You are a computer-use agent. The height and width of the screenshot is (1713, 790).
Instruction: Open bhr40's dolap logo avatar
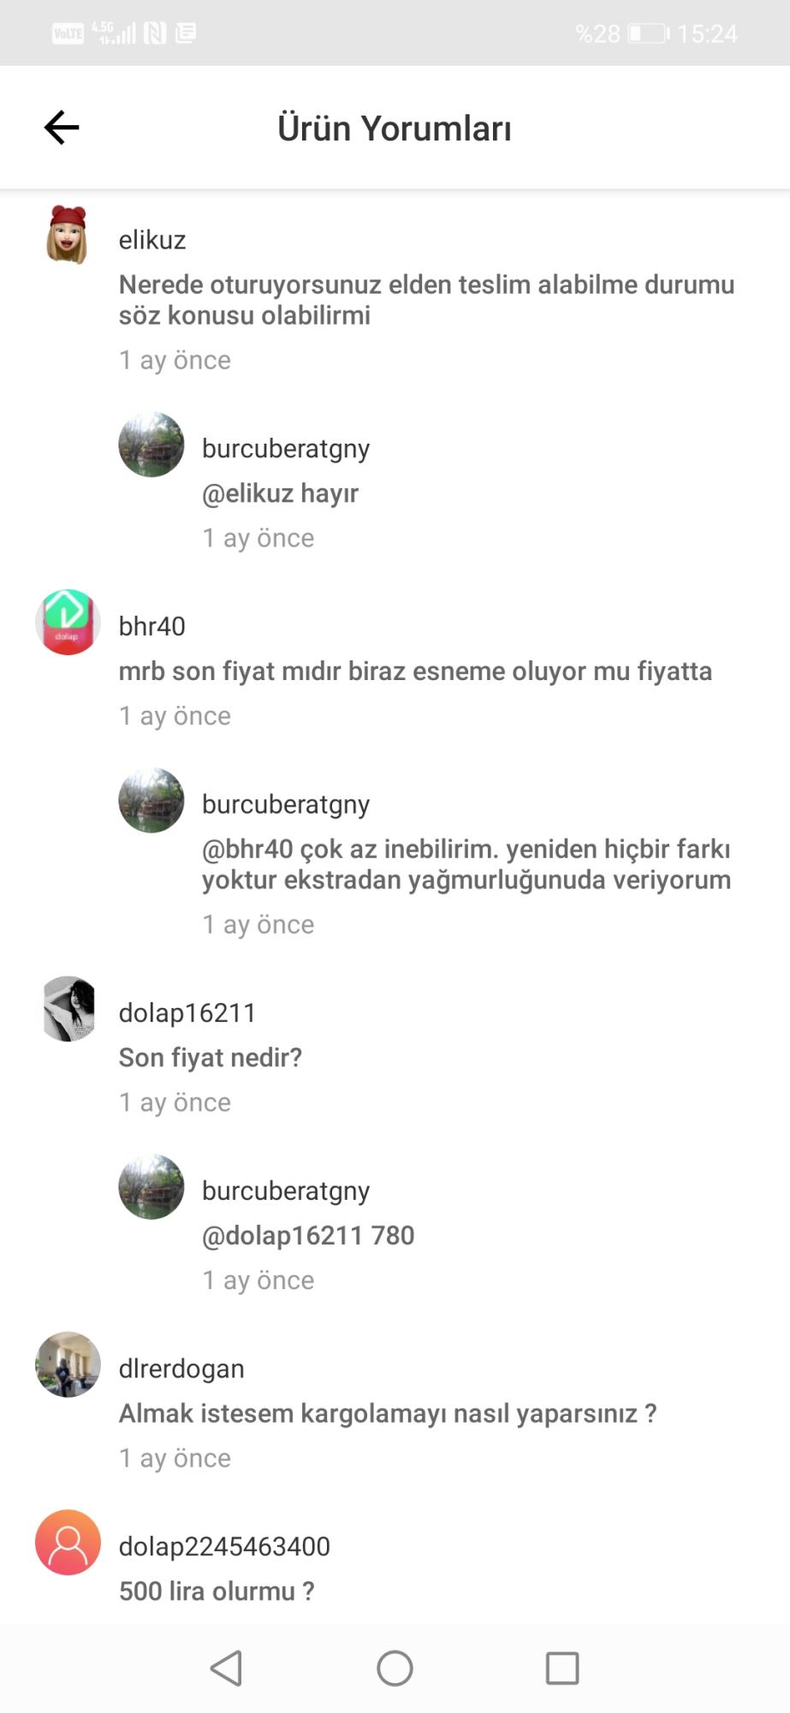point(68,623)
